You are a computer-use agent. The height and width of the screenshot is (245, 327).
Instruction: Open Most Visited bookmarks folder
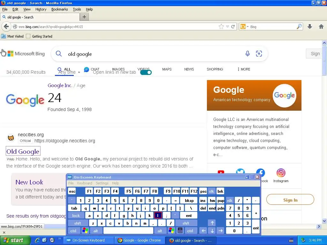[x=12, y=36]
